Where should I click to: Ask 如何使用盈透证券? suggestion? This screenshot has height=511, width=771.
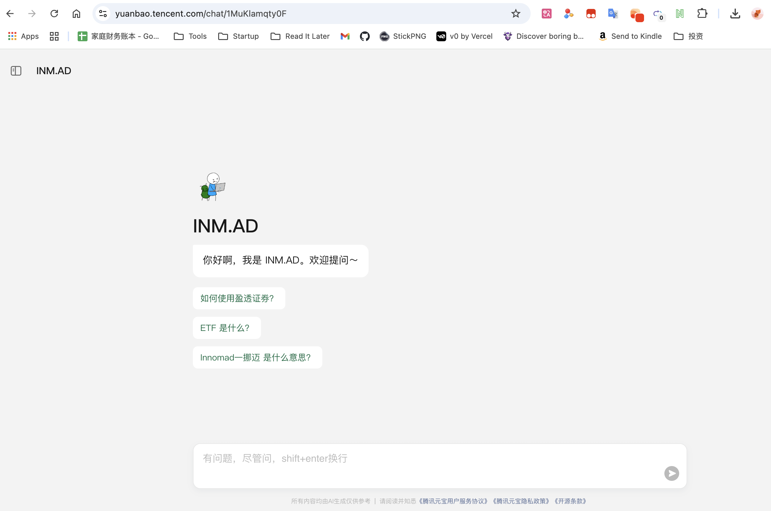point(239,298)
